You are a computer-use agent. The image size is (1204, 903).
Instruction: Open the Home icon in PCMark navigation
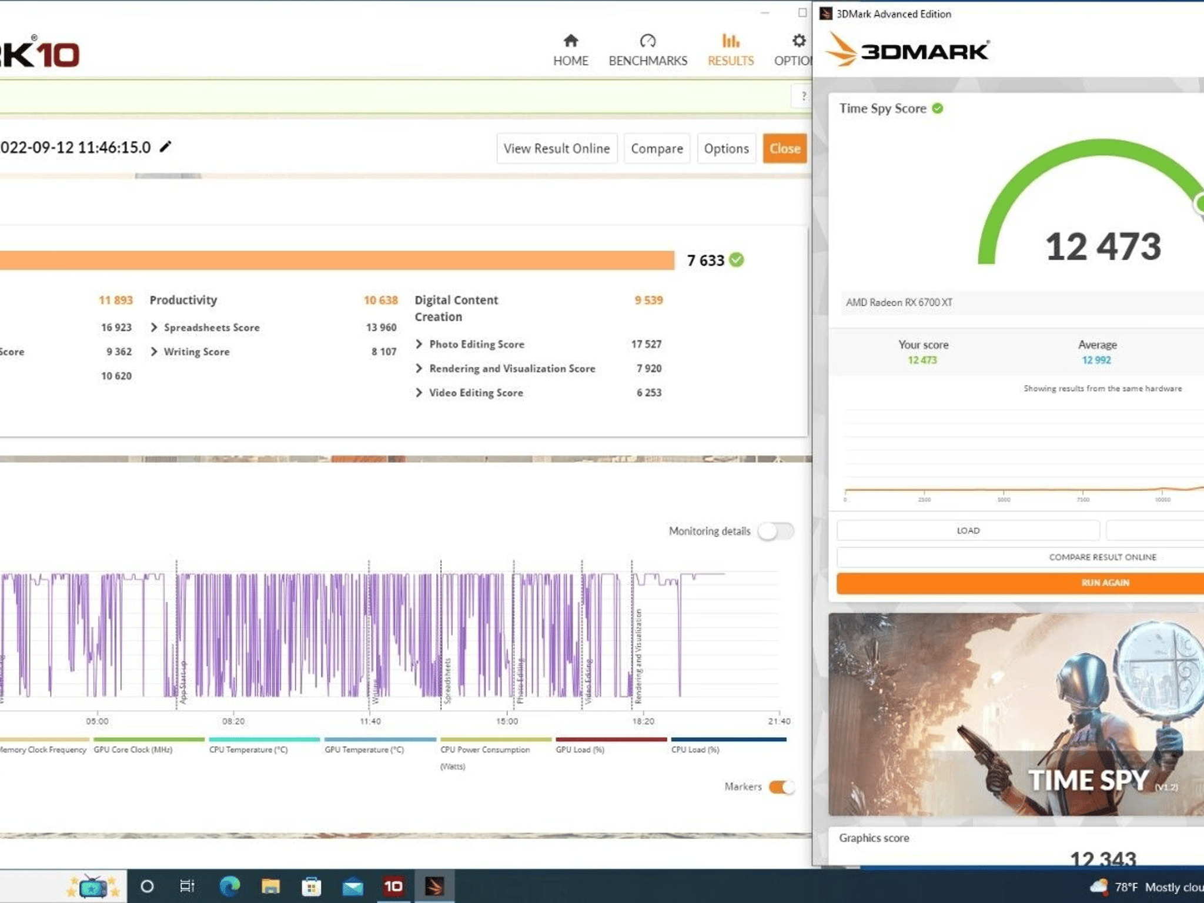coord(570,41)
